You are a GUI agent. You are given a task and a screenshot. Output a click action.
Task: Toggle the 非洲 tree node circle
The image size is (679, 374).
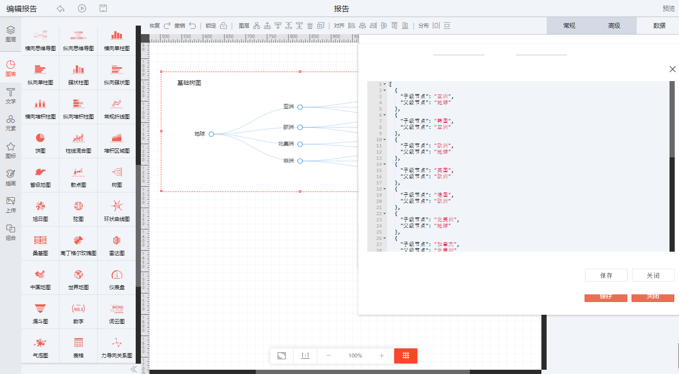pos(300,161)
